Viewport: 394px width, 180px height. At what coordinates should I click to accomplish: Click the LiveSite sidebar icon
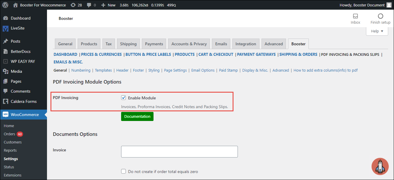point(6,28)
